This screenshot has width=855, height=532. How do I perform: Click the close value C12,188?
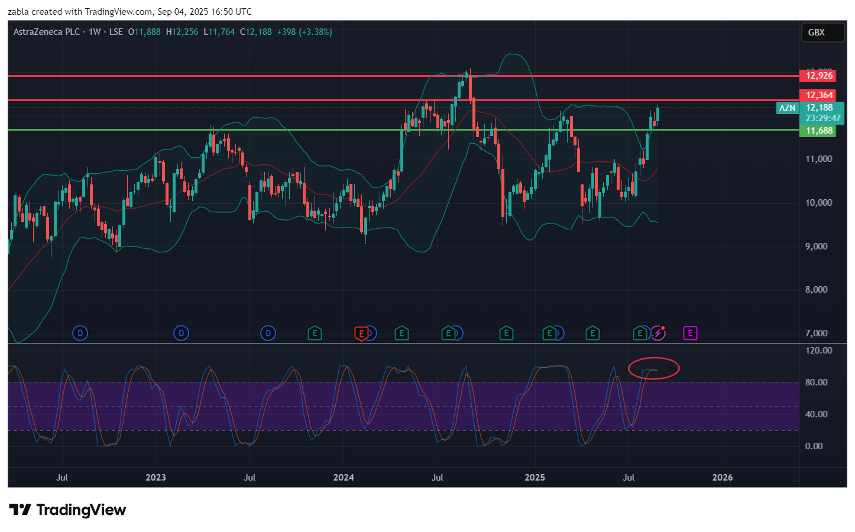click(x=256, y=32)
